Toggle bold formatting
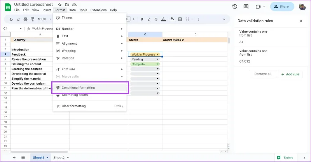The height and width of the screenshot is (162, 311). click(142, 19)
